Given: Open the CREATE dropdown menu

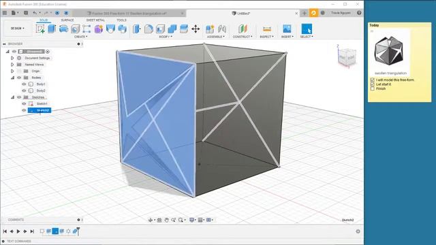Looking at the screenshot, I should (x=81, y=37).
